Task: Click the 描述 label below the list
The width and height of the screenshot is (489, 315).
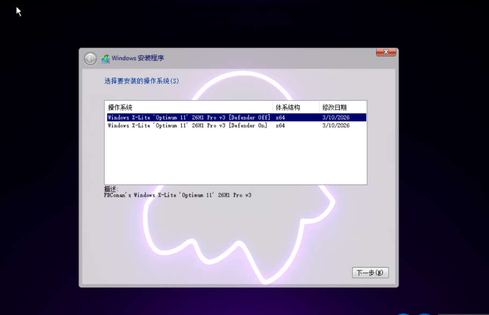Action: pos(111,189)
